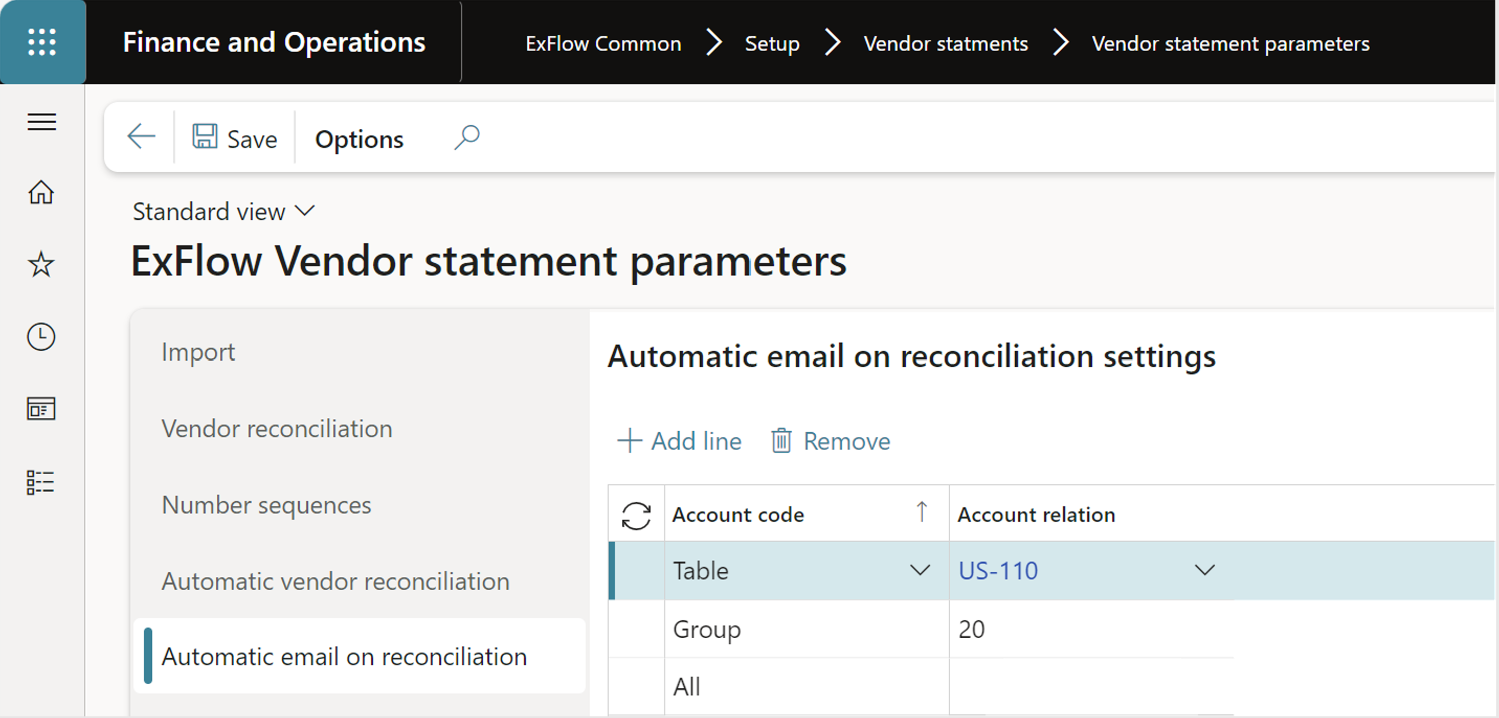The height and width of the screenshot is (718, 1499).
Task: Click the Table account code field
Action: click(x=806, y=571)
